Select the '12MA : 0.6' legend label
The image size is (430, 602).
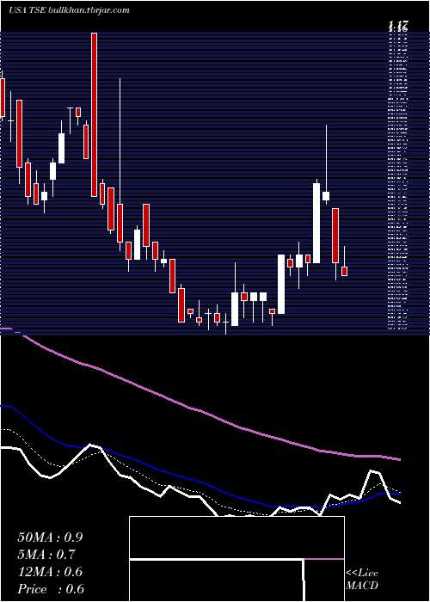50,572
